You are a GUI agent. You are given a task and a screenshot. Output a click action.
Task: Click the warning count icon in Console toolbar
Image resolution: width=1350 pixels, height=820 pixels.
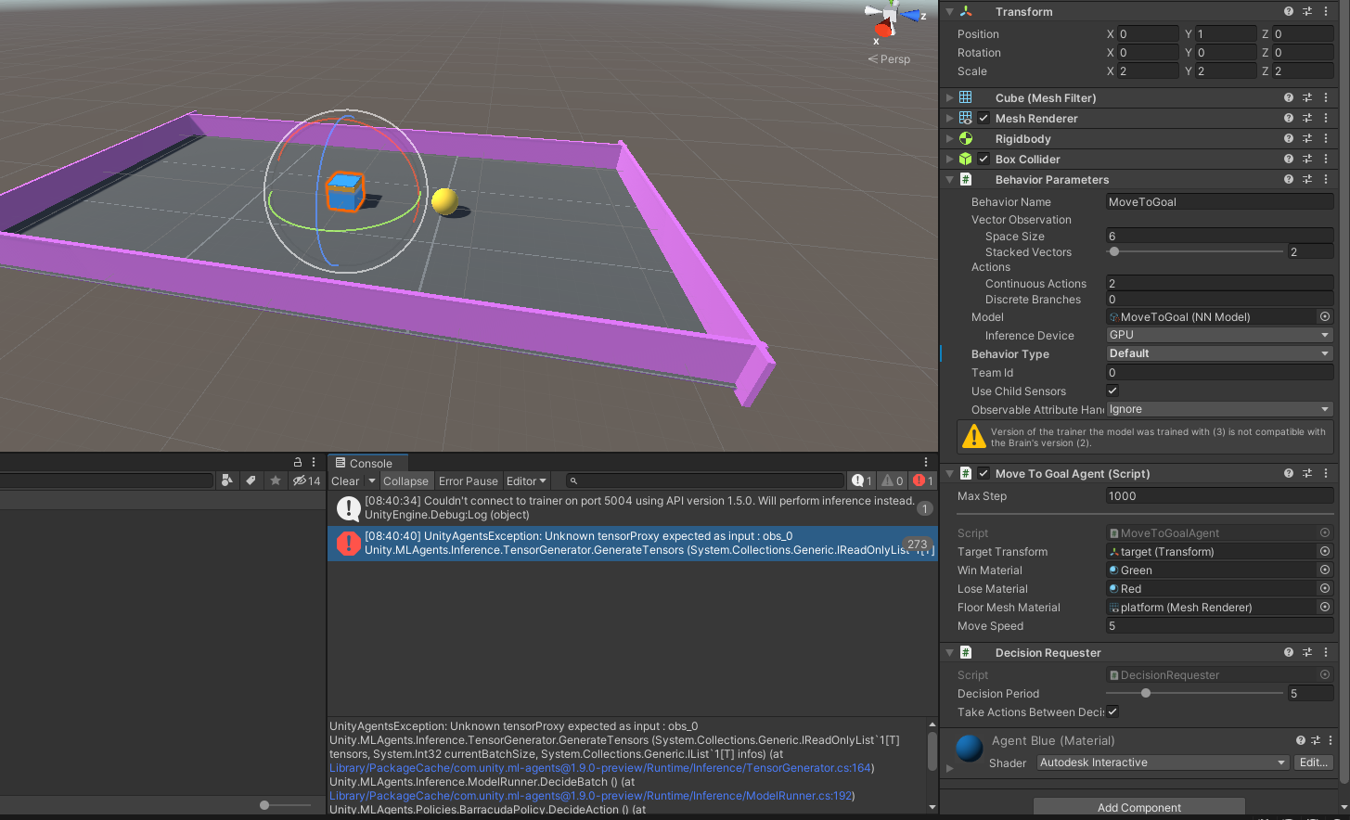892,480
